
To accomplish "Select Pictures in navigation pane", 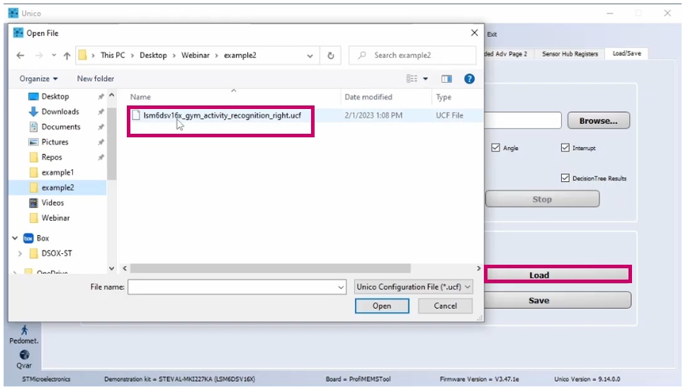I will pyautogui.click(x=55, y=142).
